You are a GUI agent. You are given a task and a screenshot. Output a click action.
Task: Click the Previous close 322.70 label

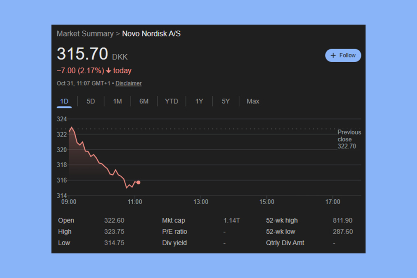pos(349,139)
